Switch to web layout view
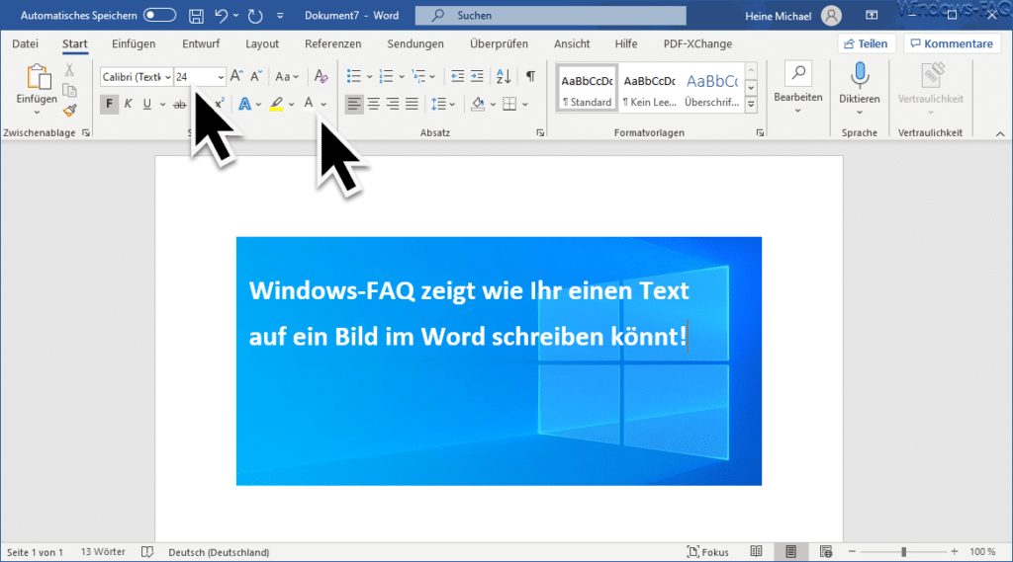The image size is (1013, 562). 826,552
